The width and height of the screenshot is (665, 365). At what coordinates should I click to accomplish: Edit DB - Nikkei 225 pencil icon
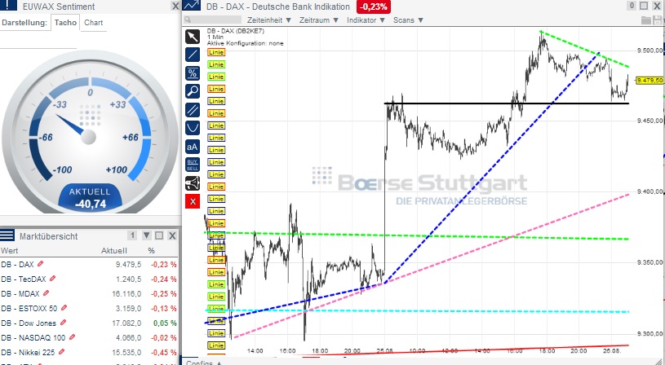[61, 351]
